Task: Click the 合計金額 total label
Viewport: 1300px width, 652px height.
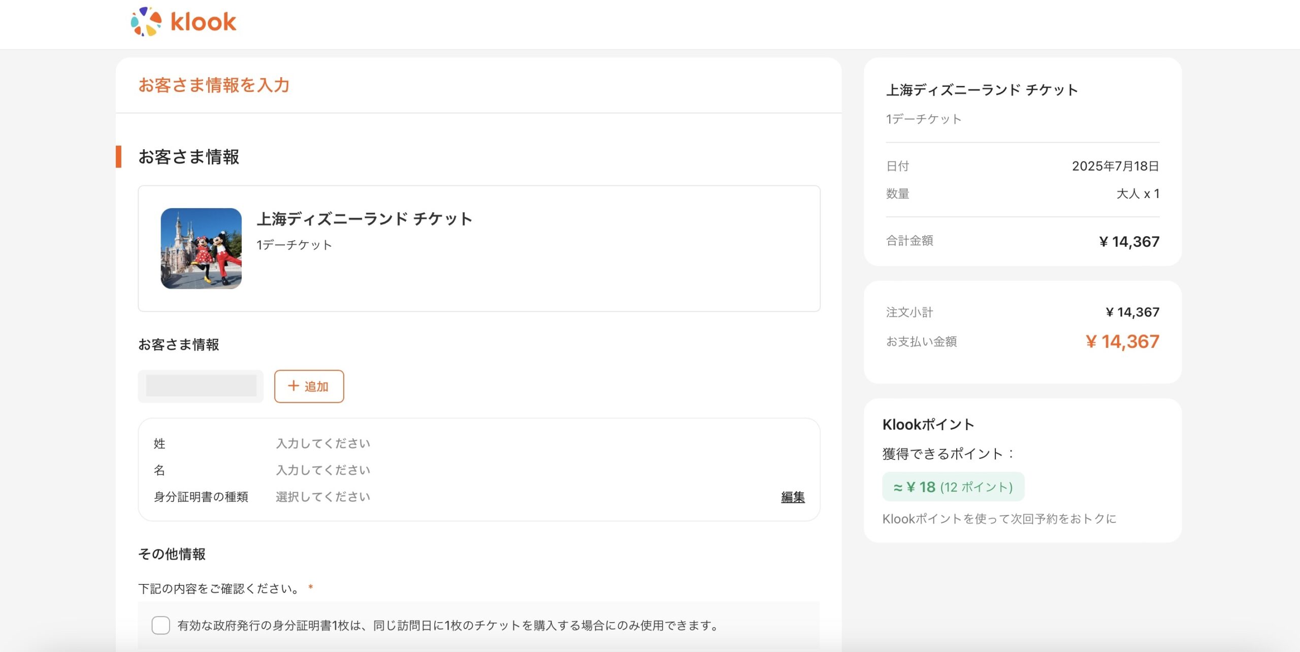Action: click(x=909, y=241)
